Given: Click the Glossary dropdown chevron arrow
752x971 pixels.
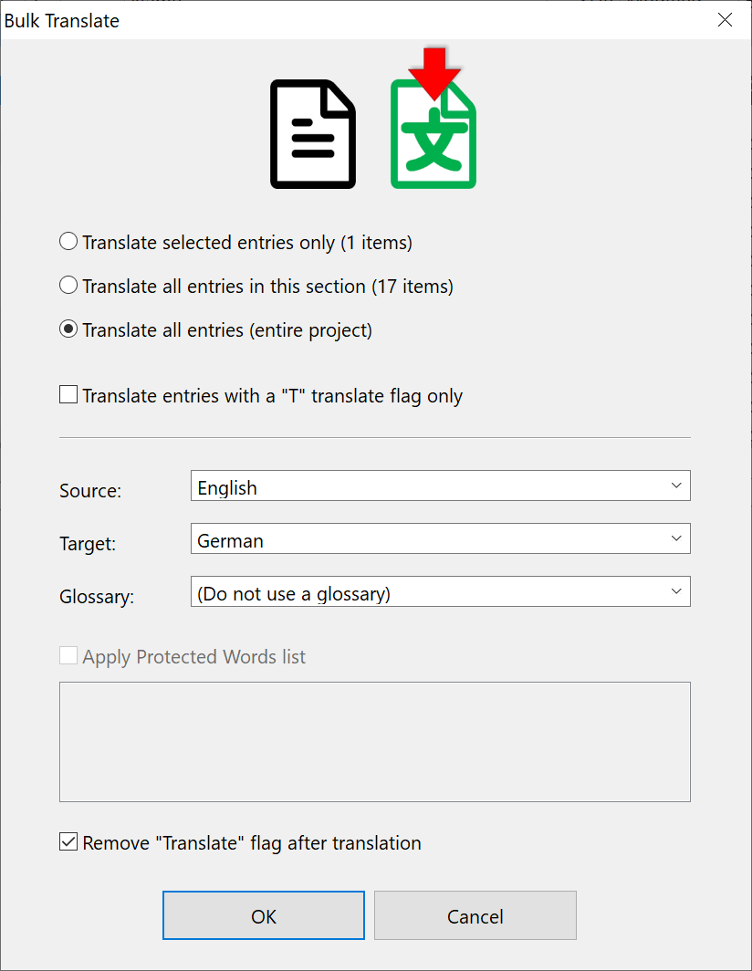Looking at the screenshot, I should [676, 591].
